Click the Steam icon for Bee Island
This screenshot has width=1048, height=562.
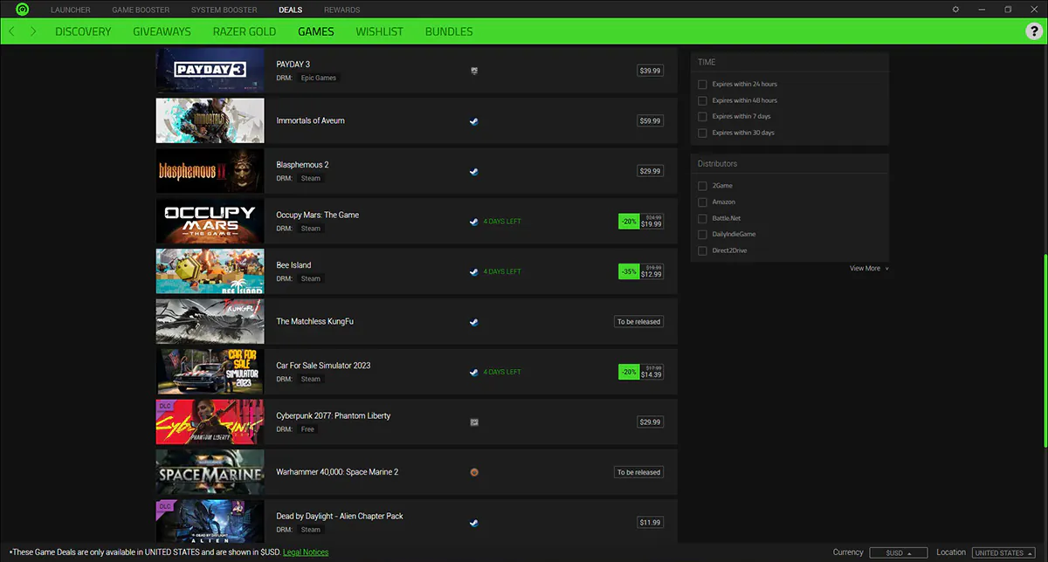[x=473, y=271]
